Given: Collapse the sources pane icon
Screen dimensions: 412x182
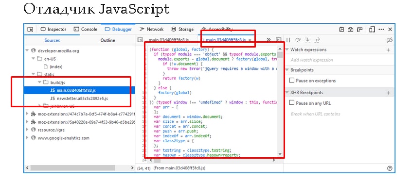Looking at the screenshot, I should [x=140, y=40].
